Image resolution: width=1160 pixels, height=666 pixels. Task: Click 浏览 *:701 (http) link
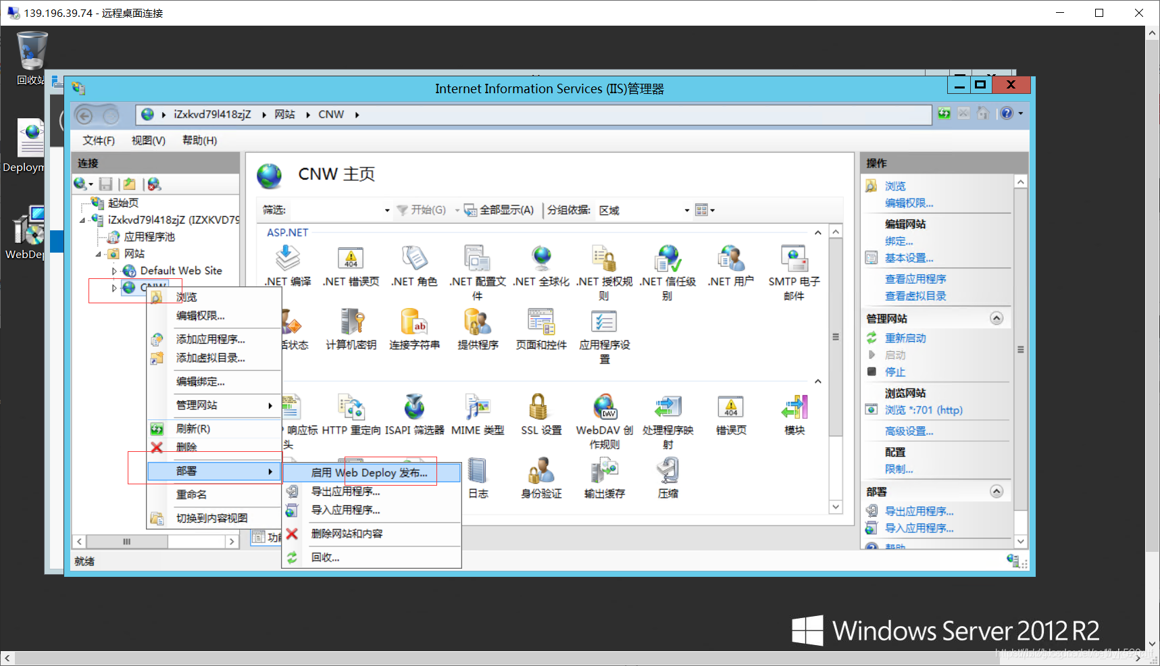coord(924,410)
